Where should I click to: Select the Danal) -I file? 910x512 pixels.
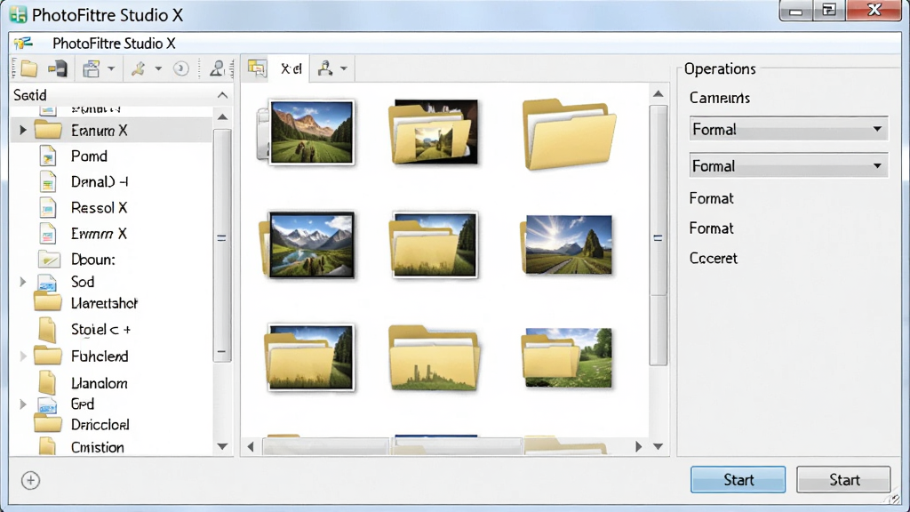[x=100, y=181]
